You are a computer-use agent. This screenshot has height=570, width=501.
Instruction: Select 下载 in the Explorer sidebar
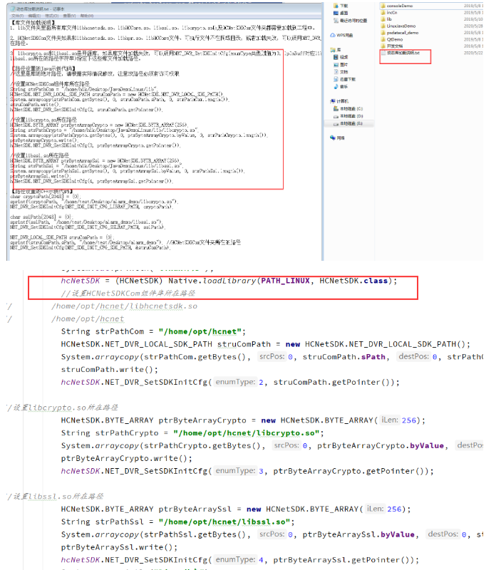(341, 6)
